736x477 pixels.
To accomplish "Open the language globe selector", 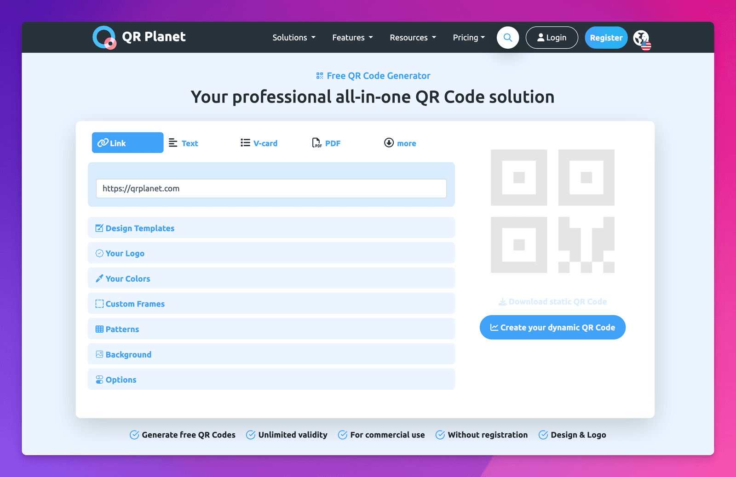I will pos(642,40).
